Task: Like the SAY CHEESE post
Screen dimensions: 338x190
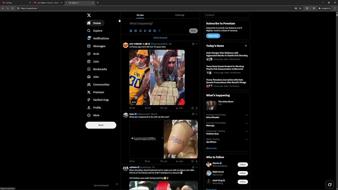Action: click(x=164, y=108)
